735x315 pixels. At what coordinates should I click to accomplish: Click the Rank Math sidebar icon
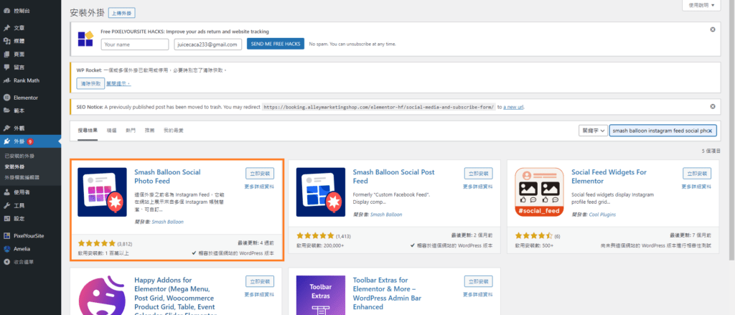pos(6,80)
